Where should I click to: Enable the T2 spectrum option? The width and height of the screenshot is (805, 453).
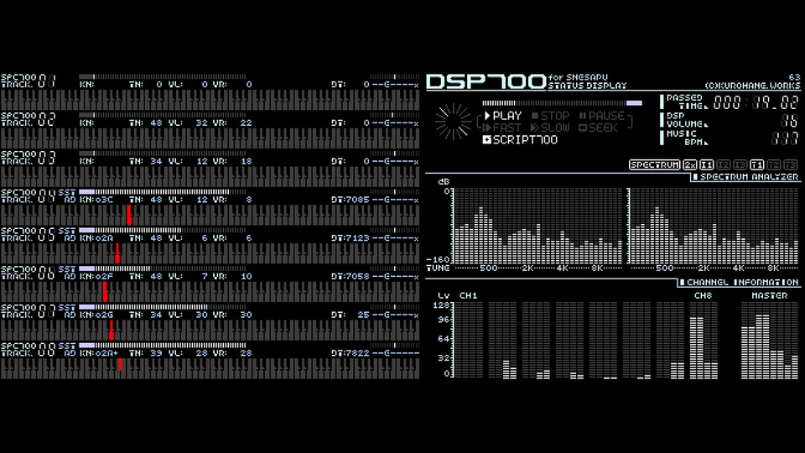pos(774,165)
